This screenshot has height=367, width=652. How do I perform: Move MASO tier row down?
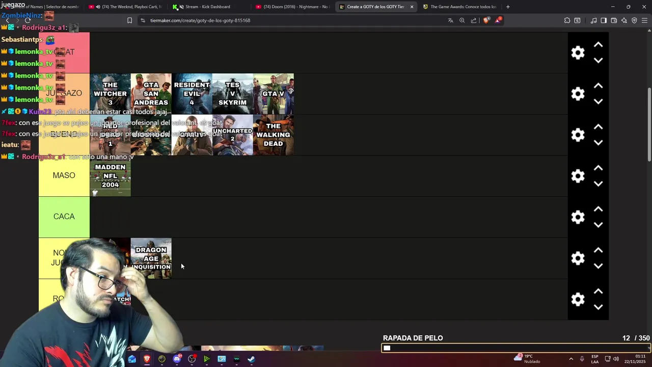(x=599, y=183)
